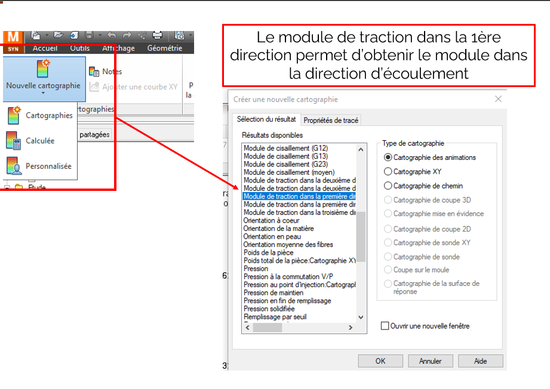Click the Print icon in the quick access toolbar

tap(156, 35)
